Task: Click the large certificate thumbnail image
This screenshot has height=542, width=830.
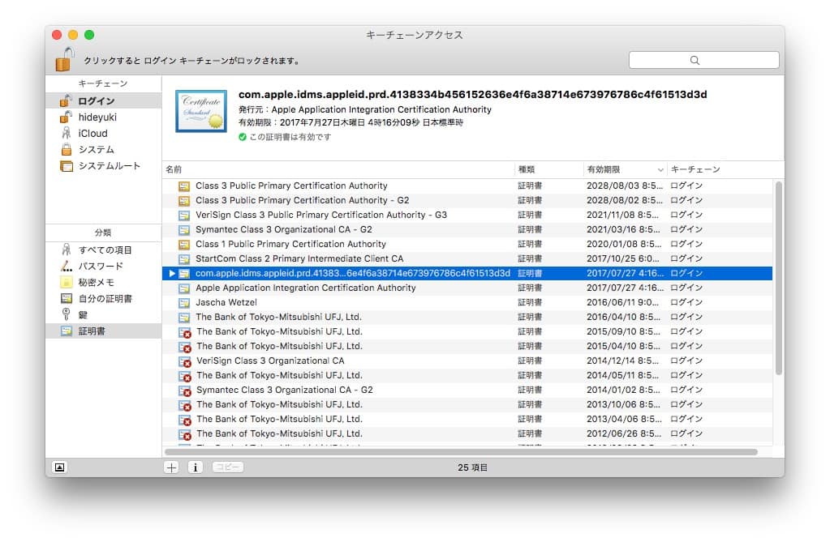Action: pyautogui.click(x=200, y=112)
